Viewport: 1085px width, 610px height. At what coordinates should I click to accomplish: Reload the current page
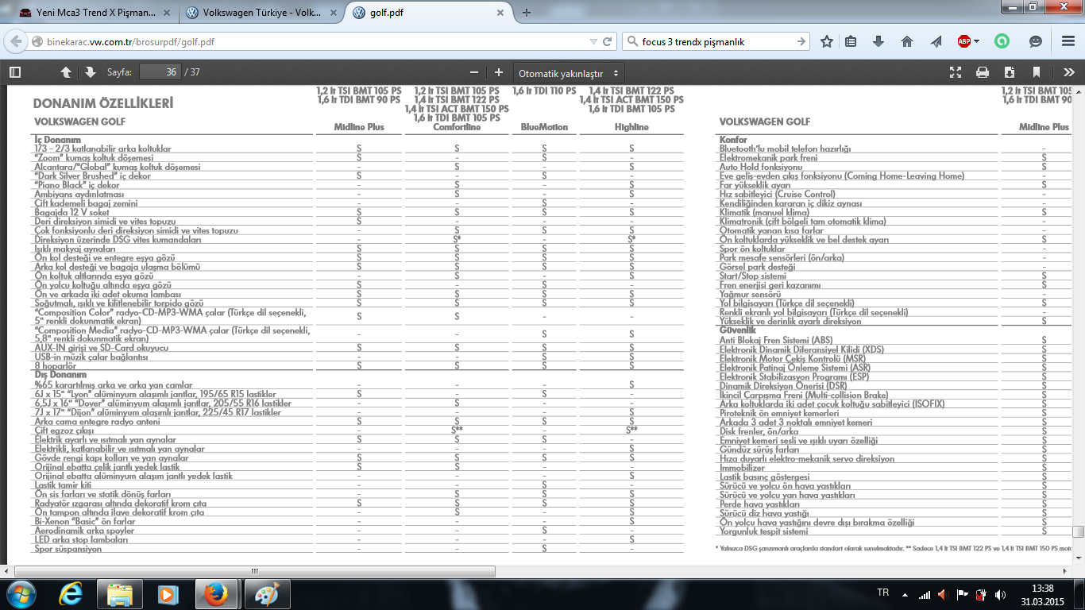608,41
